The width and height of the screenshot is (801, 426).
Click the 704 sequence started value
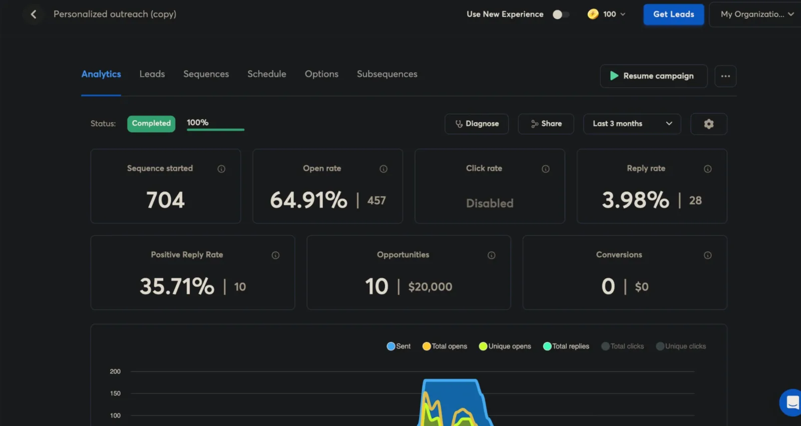click(166, 200)
